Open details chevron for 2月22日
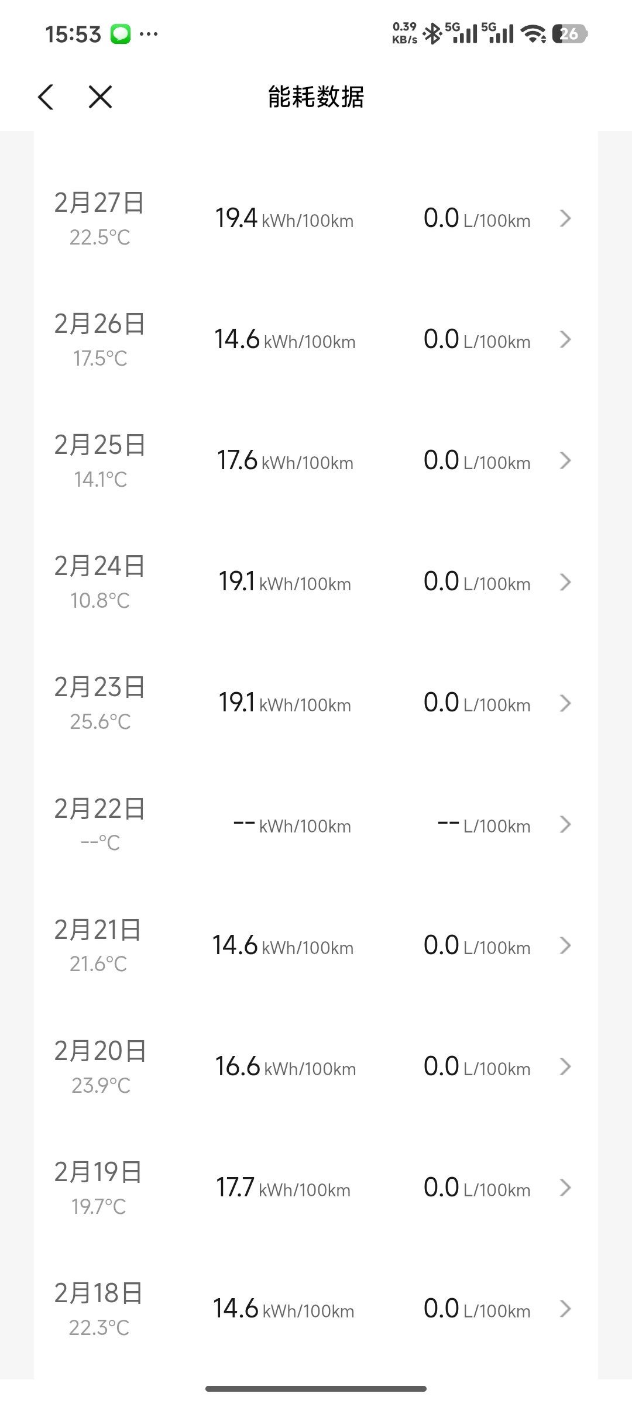 tap(565, 824)
